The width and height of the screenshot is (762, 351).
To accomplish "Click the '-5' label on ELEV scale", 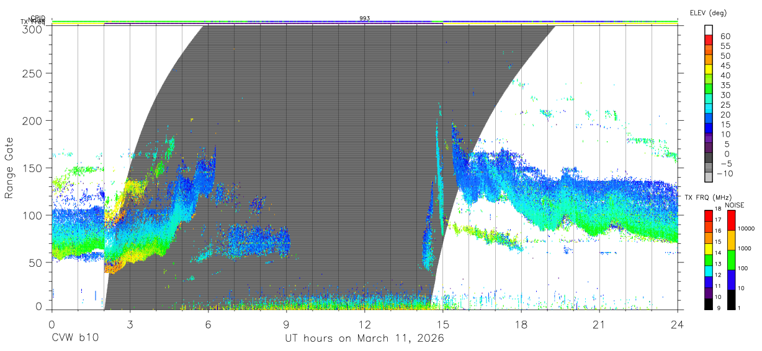I will (x=725, y=163).
